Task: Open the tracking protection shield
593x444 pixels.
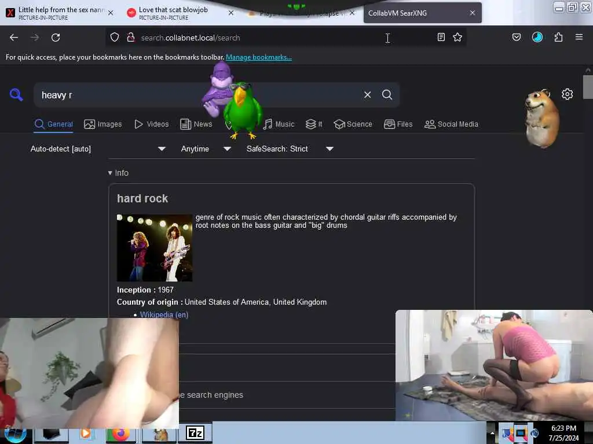Action: [115, 37]
